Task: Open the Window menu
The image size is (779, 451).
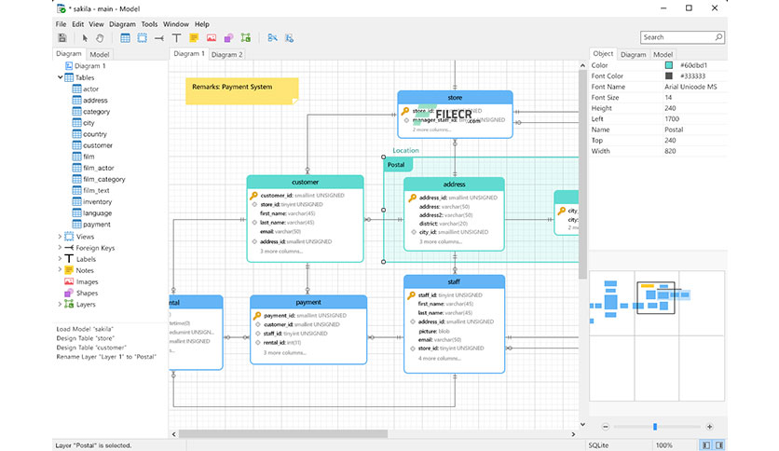Action: [x=176, y=24]
